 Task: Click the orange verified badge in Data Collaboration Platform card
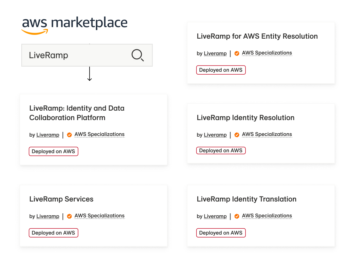point(69,135)
